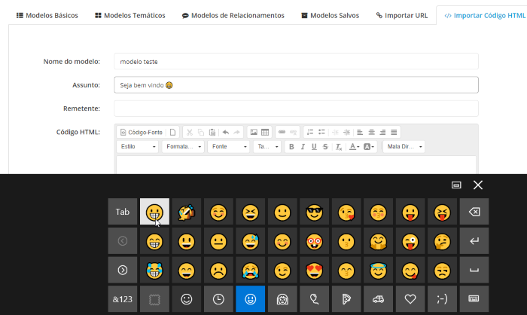The width and height of the screenshot is (527, 315).
Task: Select the Importar Código HTML tab
Action: 485,16
